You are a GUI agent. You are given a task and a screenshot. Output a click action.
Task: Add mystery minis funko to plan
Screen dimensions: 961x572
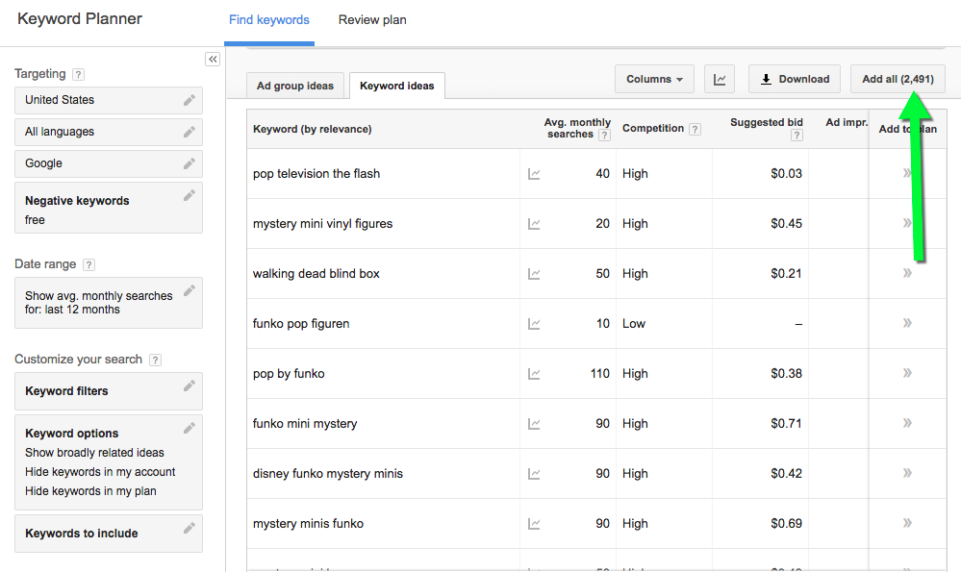907,522
